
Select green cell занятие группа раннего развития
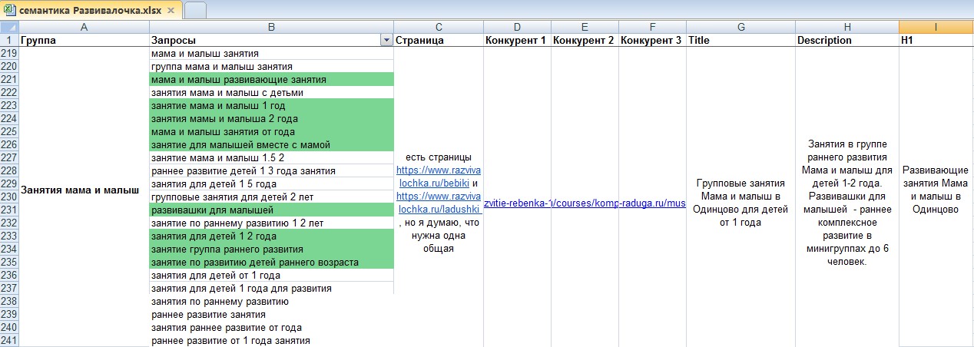pyautogui.click(x=271, y=250)
